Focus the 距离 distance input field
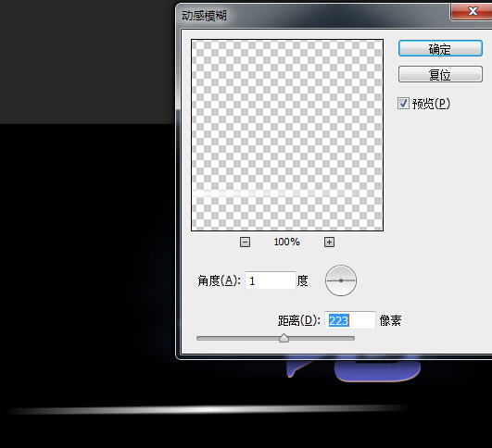 350,320
